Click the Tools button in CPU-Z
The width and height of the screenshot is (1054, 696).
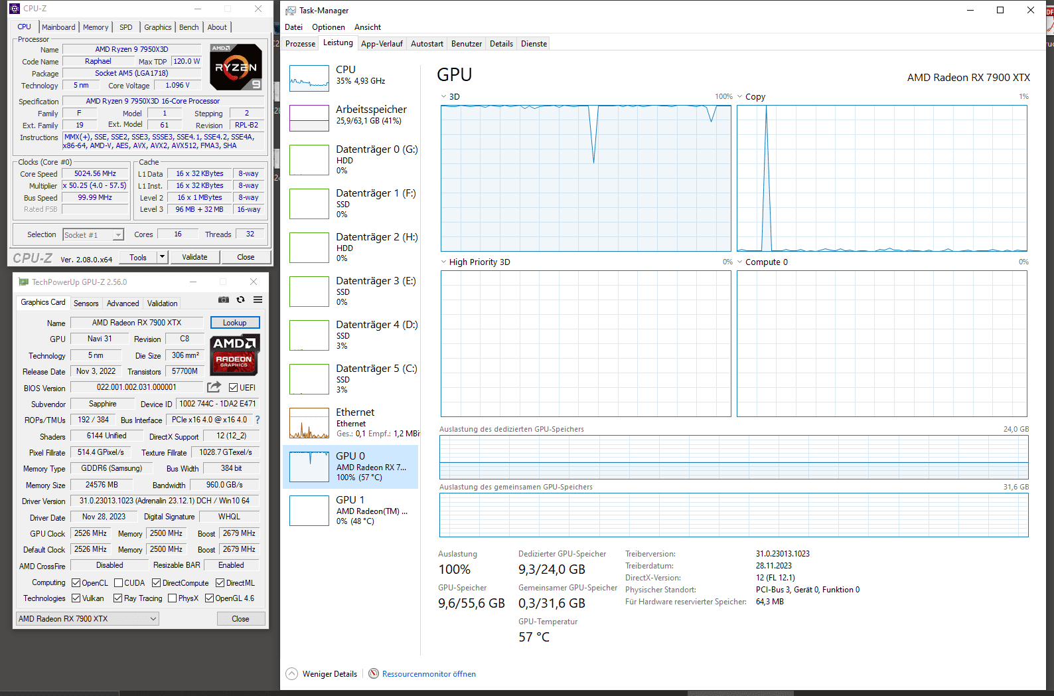pyautogui.click(x=139, y=257)
